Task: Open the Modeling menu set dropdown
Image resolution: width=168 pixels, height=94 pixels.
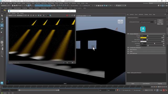Action: (x=5, y=5)
